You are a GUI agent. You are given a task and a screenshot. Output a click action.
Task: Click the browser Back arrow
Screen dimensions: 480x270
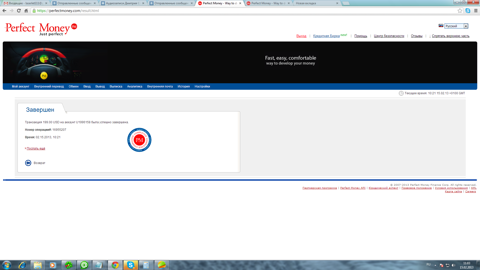click(4, 10)
